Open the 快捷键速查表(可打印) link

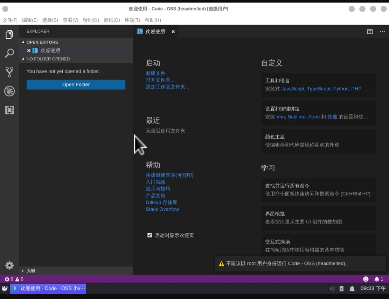[x=170, y=175]
